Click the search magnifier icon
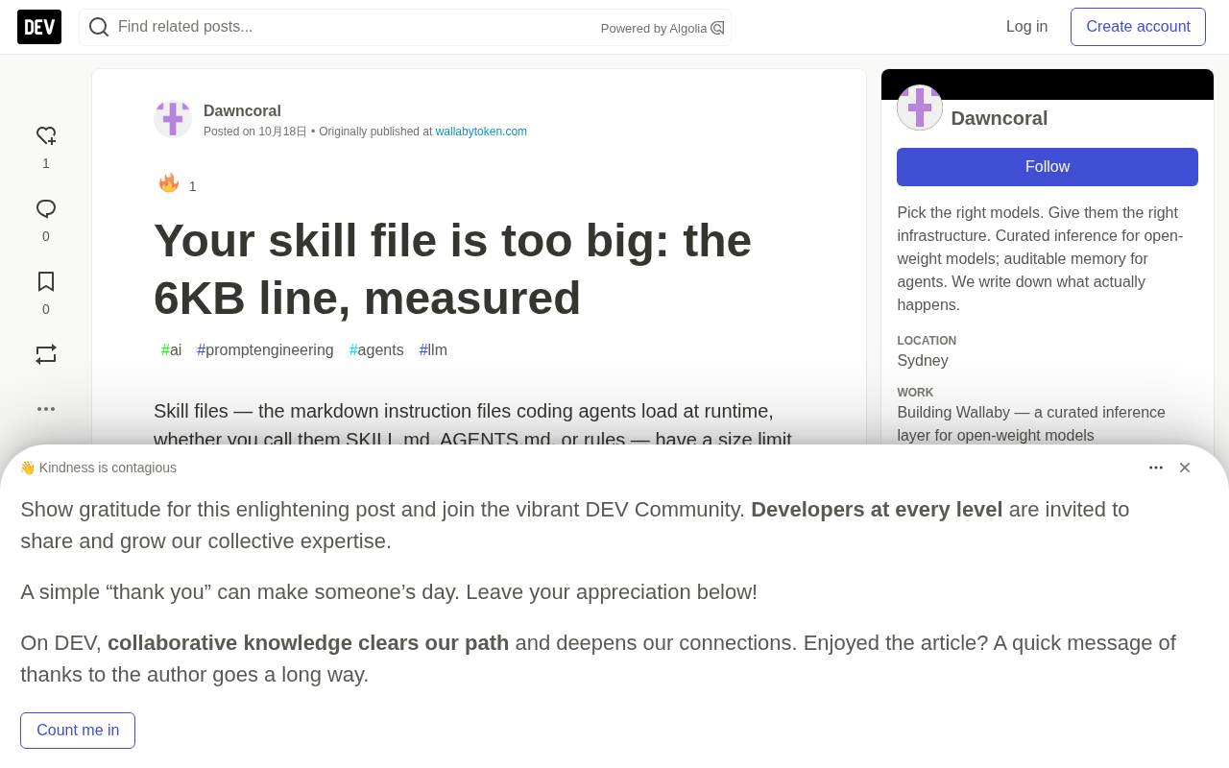 pyautogui.click(x=99, y=27)
